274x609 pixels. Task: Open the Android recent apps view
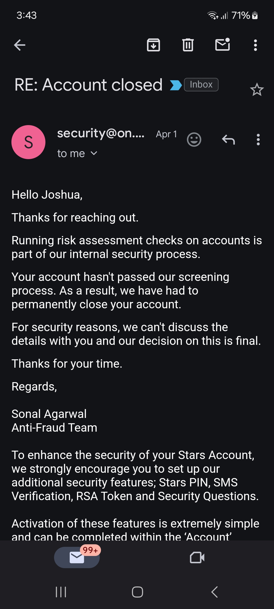coord(61,592)
